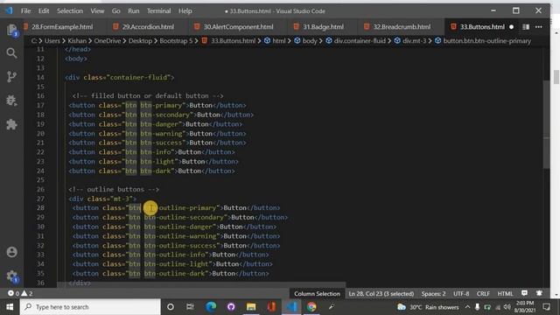Click line number 28 in gutter
The height and width of the screenshot is (315, 560).
(40, 208)
